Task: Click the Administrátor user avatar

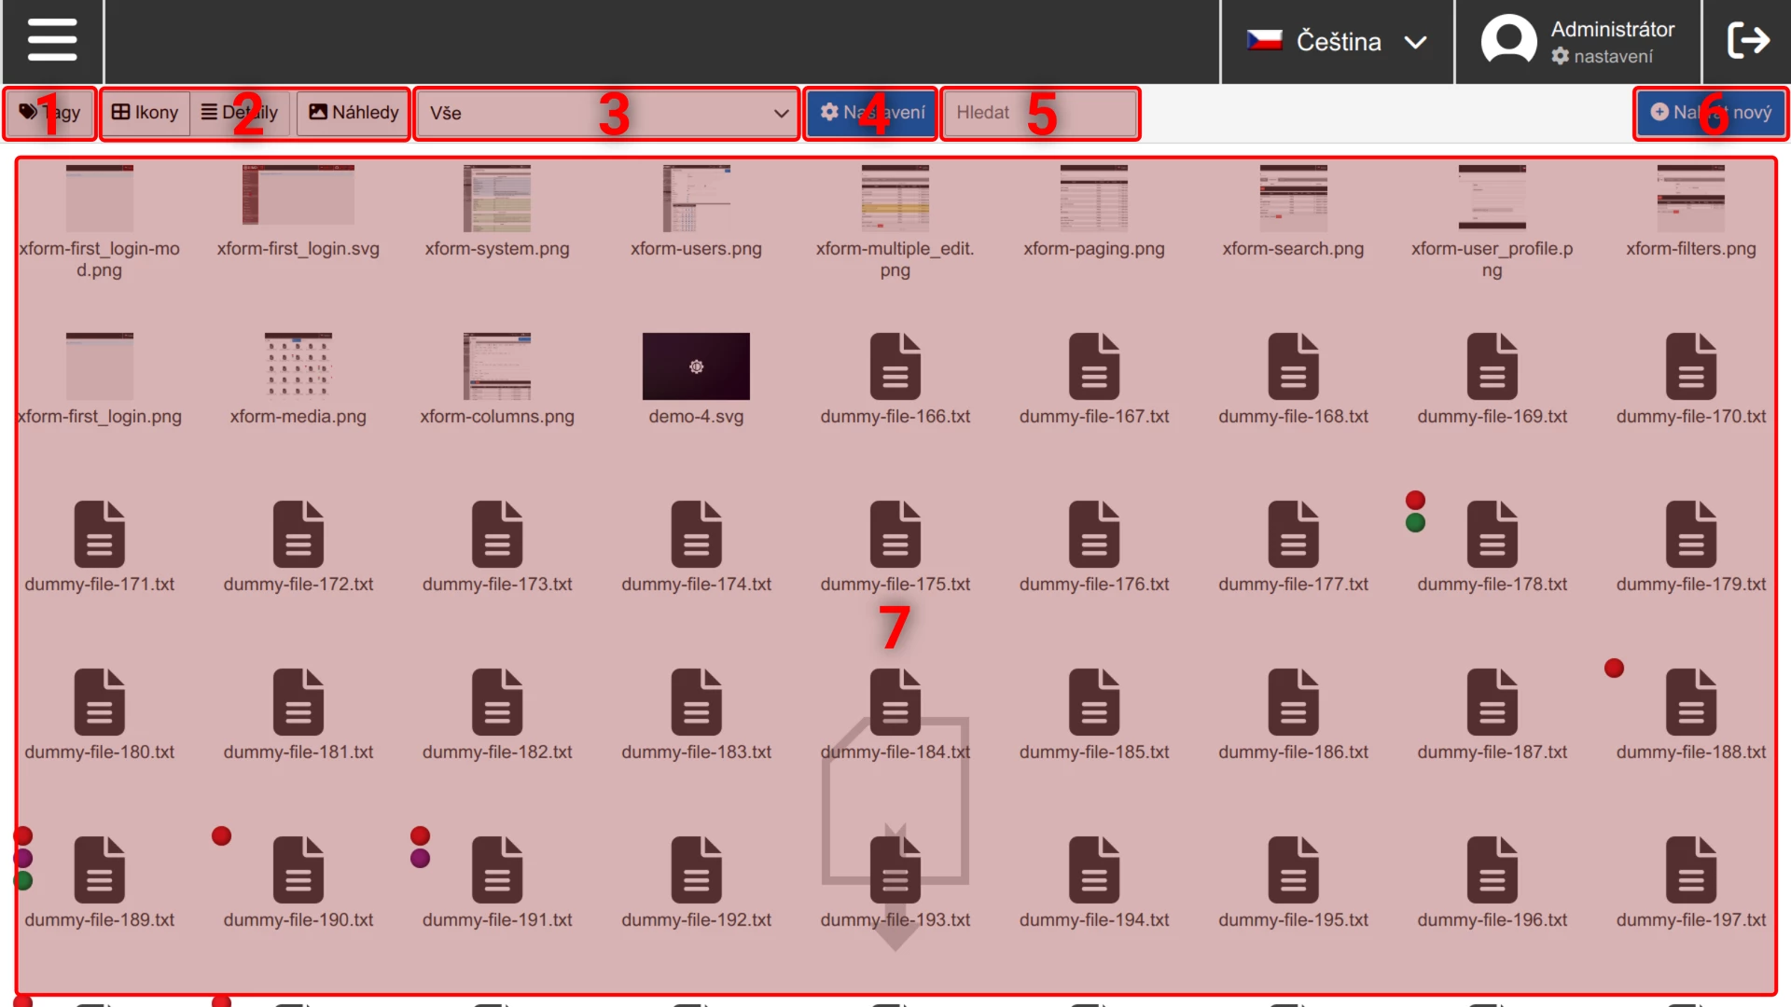Action: pyautogui.click(x=1508, y=41)
